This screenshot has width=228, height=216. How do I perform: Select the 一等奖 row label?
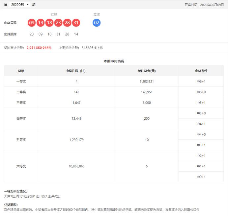[21, 82]
